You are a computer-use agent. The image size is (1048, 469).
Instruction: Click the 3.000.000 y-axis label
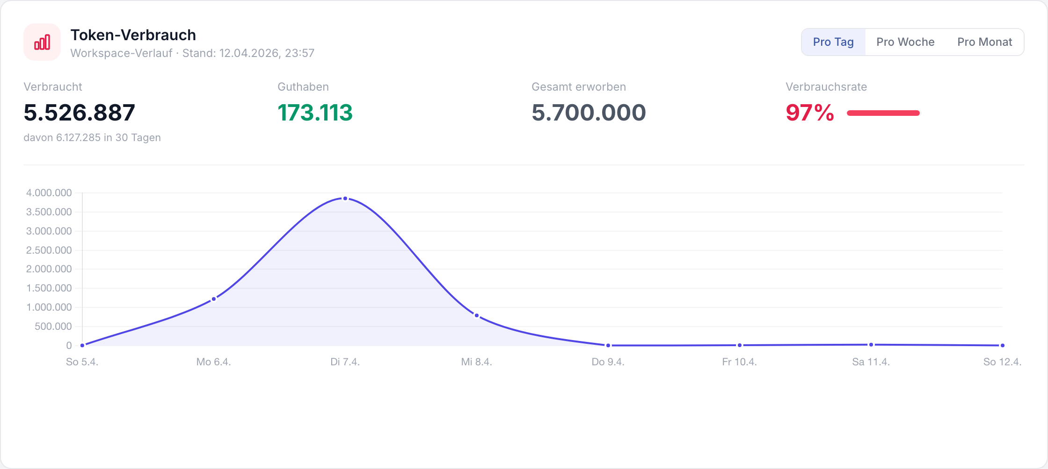49,231
